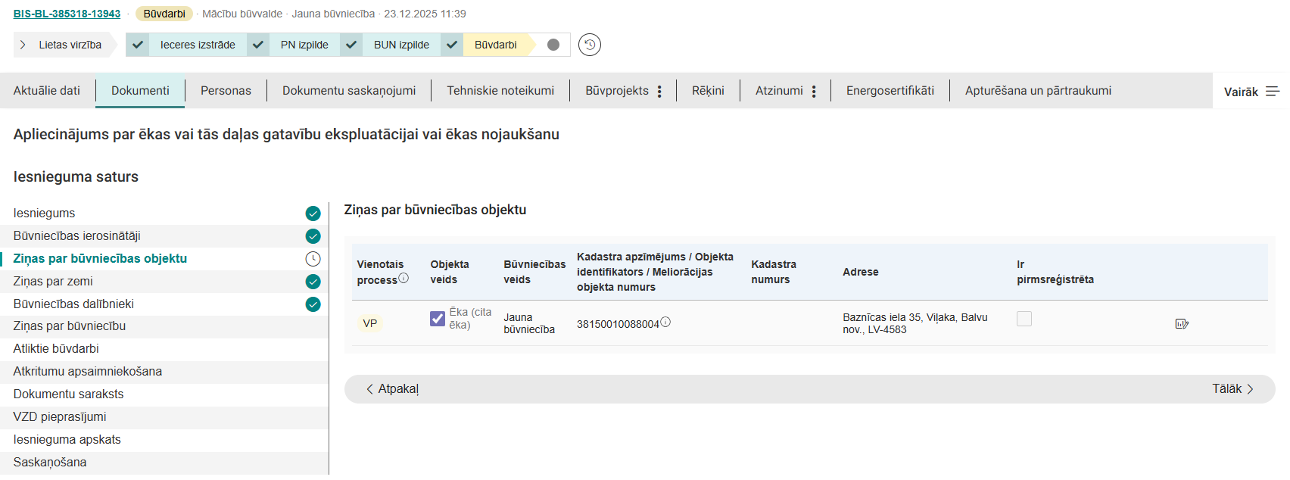Click the pending clock status icon in sidebar

pos(313,259)
